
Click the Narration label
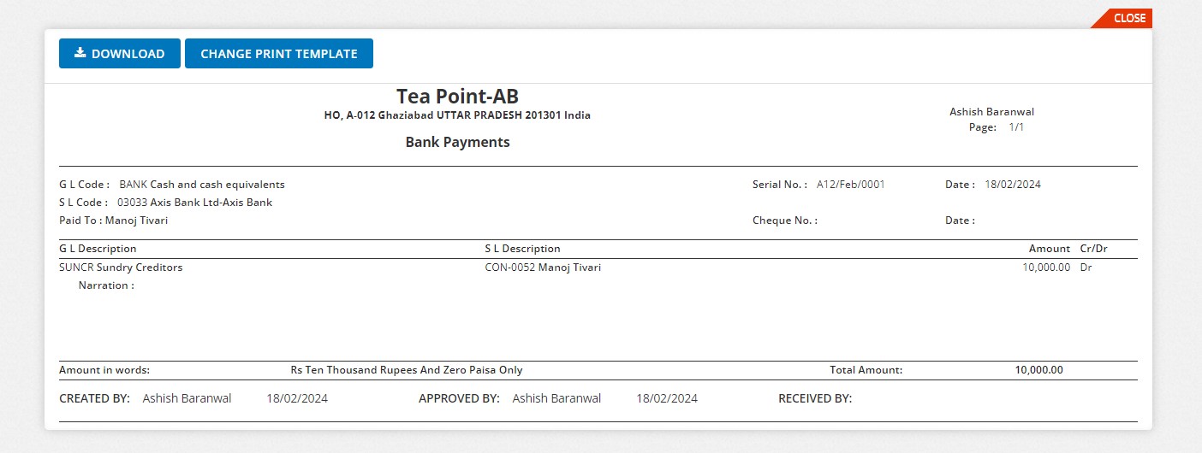tap(106, 285)
